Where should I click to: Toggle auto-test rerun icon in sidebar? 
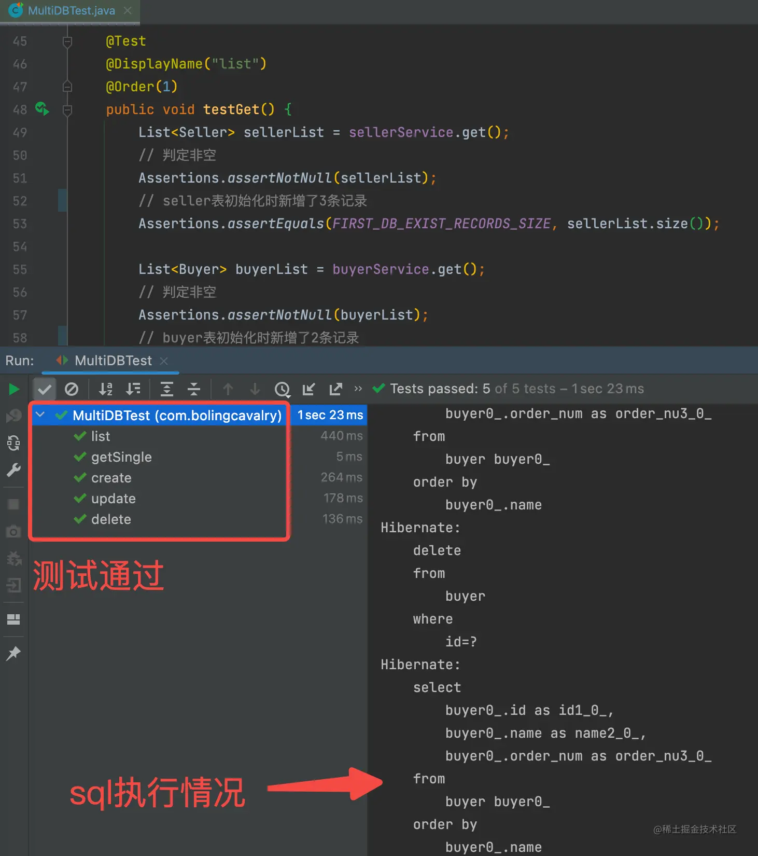pos(14,443)
